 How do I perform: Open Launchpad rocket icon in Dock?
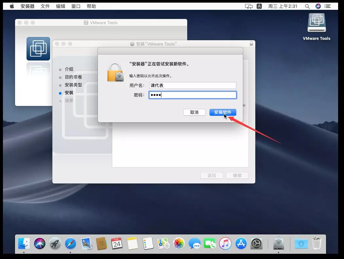point(55,243)
